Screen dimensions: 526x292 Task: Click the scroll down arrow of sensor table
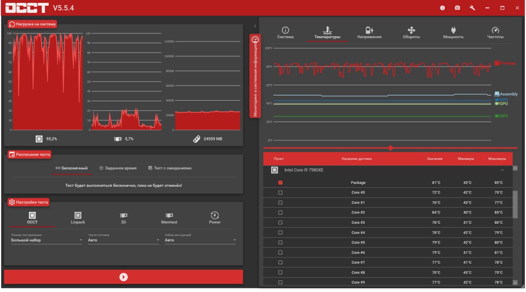pyautogui.click(x=515, y=282)
